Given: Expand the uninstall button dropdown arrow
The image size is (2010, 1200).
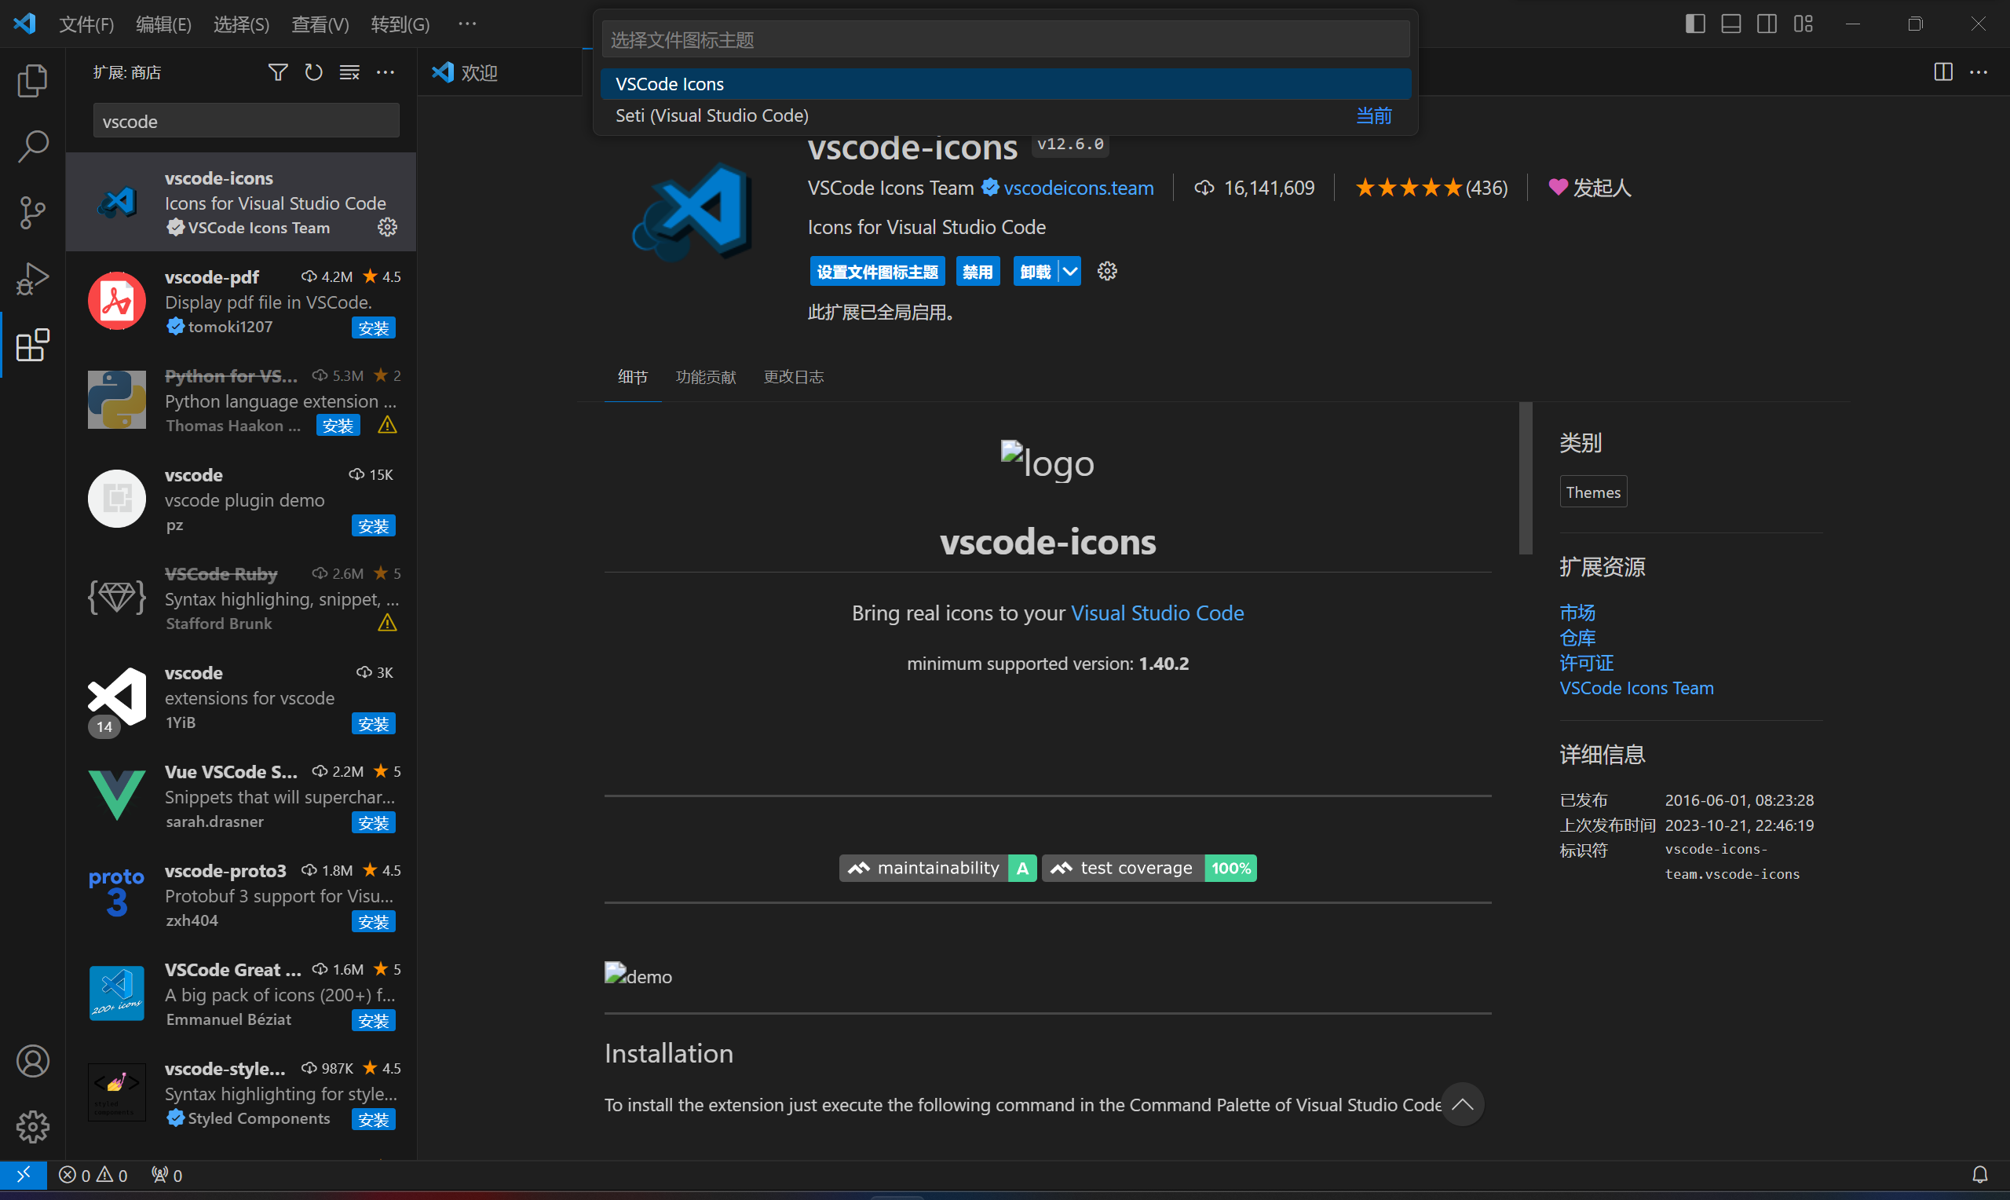Looking at the screenshot, I should [1070, 272].
